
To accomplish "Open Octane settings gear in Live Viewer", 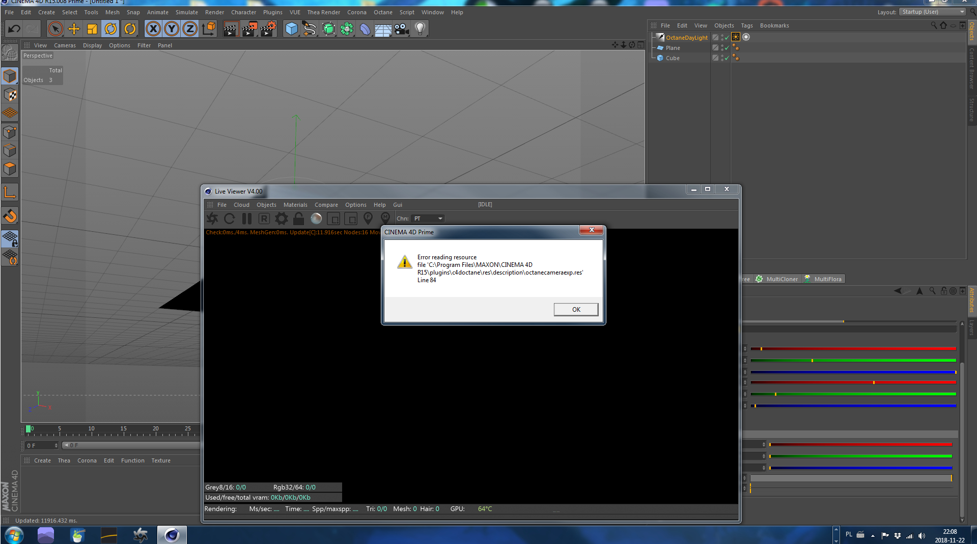I will point(282,219).
